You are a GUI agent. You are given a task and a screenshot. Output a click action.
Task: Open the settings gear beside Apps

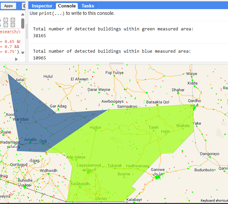click(x=24, y=6)
